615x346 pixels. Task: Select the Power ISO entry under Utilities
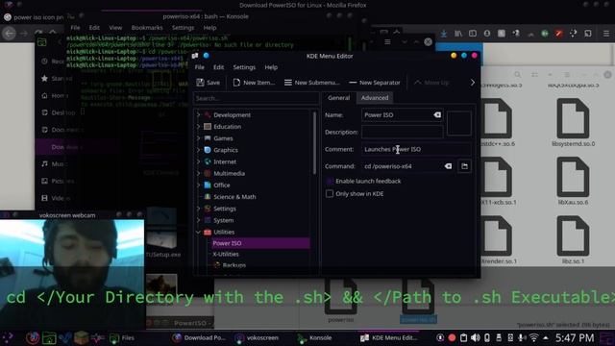click(x=260, y=243)
